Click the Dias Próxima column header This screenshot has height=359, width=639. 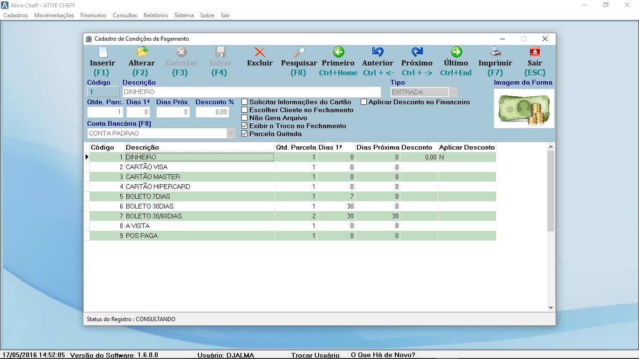click(378, 147)
